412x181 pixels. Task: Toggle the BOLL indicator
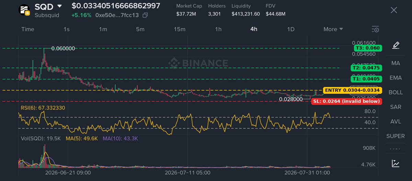point(396,92)
